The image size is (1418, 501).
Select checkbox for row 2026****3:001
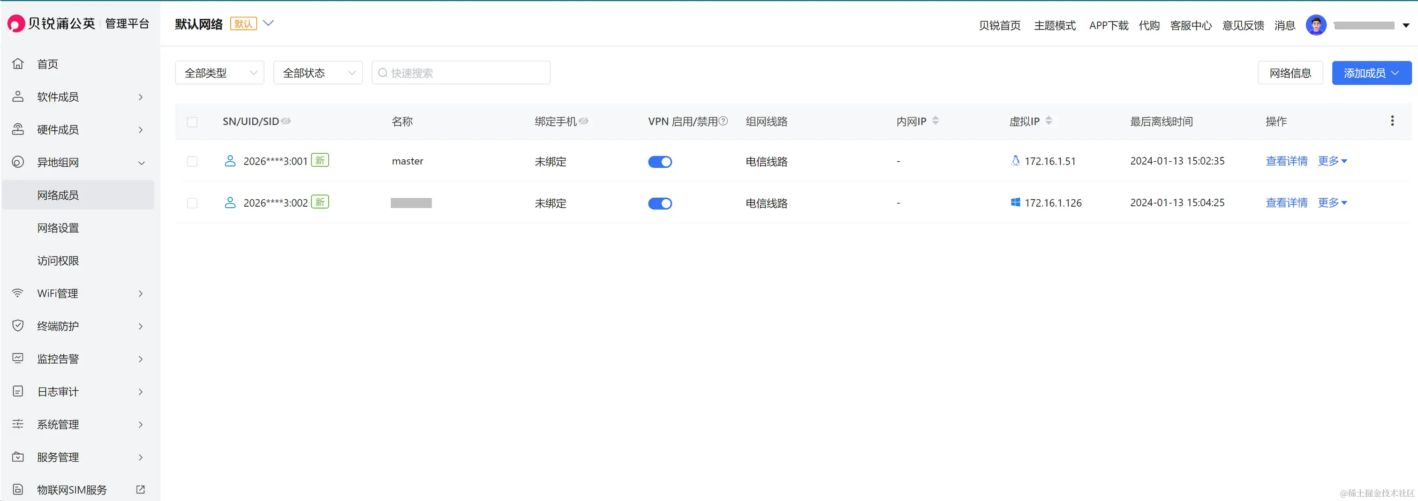(192, 161)
